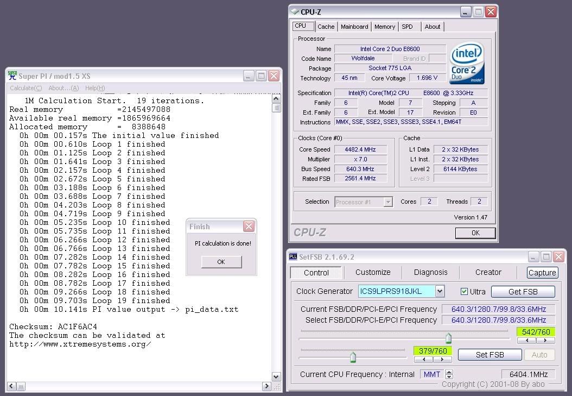Click the Super PI horizontal scrollbar thumb
Viewport: 572px width, 396px height.
click(21, 386)
